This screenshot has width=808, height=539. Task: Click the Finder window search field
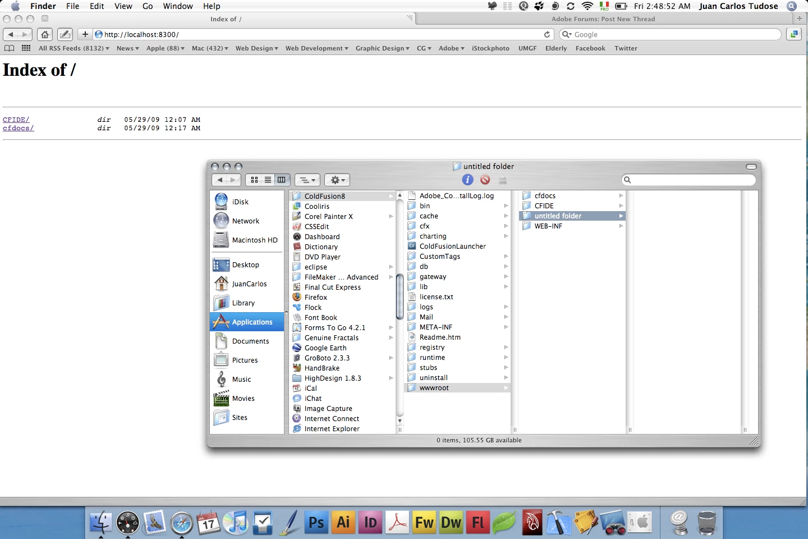[x=689, y=180]
